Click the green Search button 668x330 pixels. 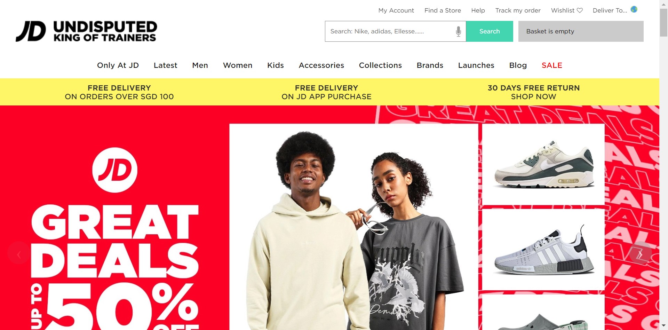click(x=490, y=31)
